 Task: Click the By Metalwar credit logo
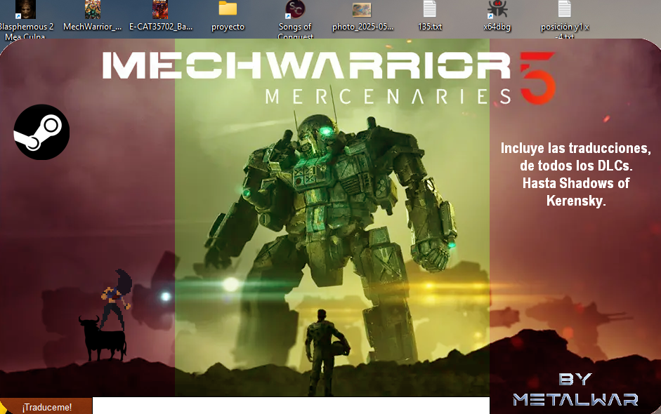pos(575,389)
